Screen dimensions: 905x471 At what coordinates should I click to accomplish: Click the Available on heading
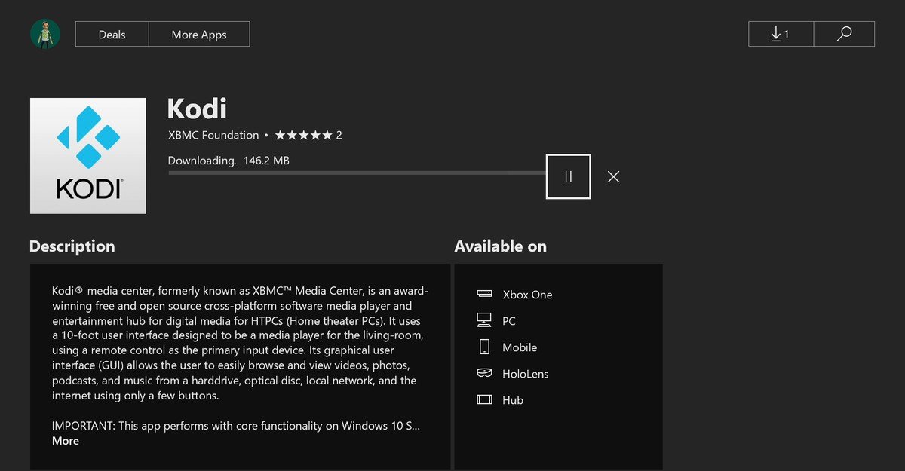[500, 246]
